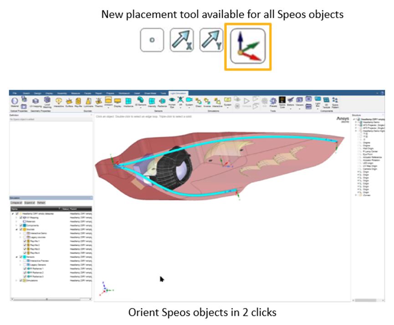
Task: Uncheck the IR Radiance.2 checkbox
Action: [25, 273]
